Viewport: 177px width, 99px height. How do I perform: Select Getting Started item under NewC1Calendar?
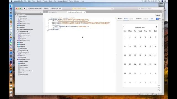point(24,18)
